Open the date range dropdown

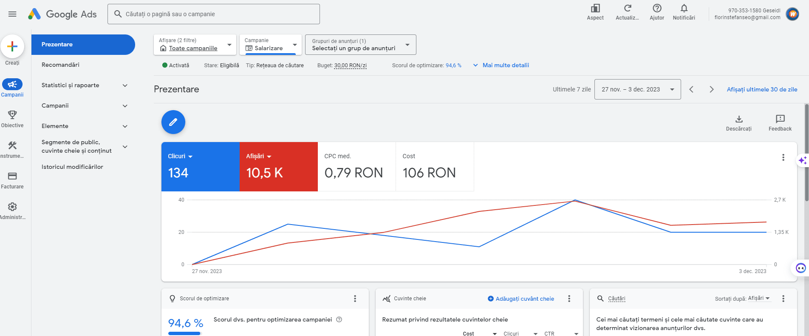(637, 89)
